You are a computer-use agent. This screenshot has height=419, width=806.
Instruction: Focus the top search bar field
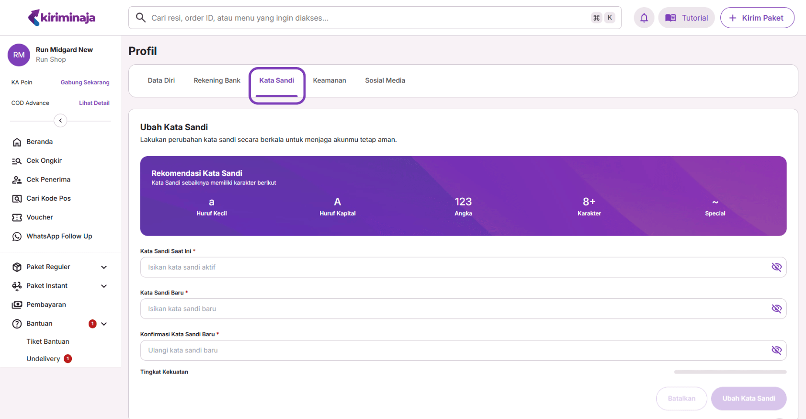(x=364, y=18)
